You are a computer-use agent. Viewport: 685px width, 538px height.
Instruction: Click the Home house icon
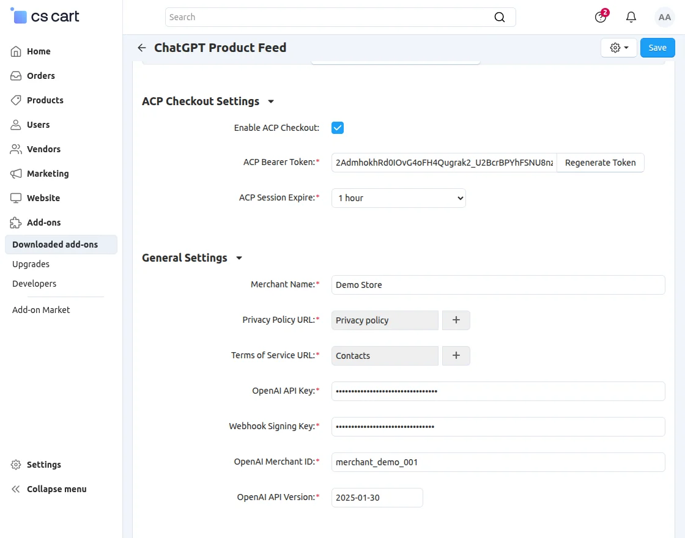coord(16,51)
